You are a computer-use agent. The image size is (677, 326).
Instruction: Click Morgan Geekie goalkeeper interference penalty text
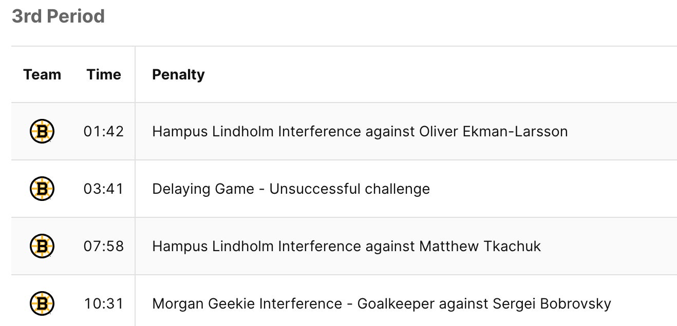point(381,303)
